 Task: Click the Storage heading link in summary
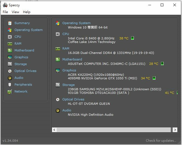click(x=68, y=85)
